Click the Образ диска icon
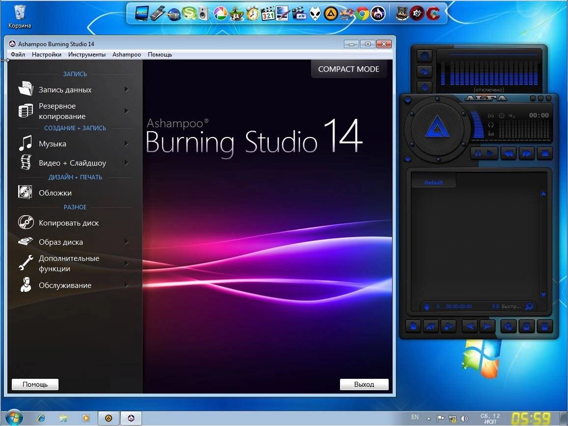Screen dimensions: 568x426 (26, 242)
